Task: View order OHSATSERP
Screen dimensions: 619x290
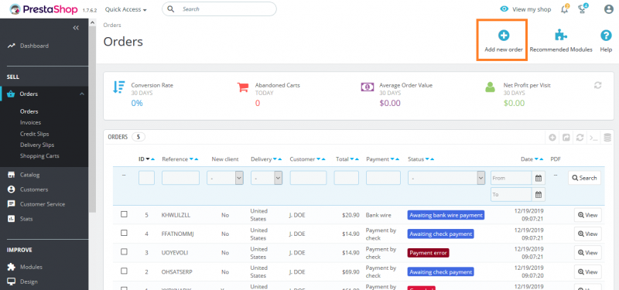Action: pyautogui.click(x=588, y=272)
